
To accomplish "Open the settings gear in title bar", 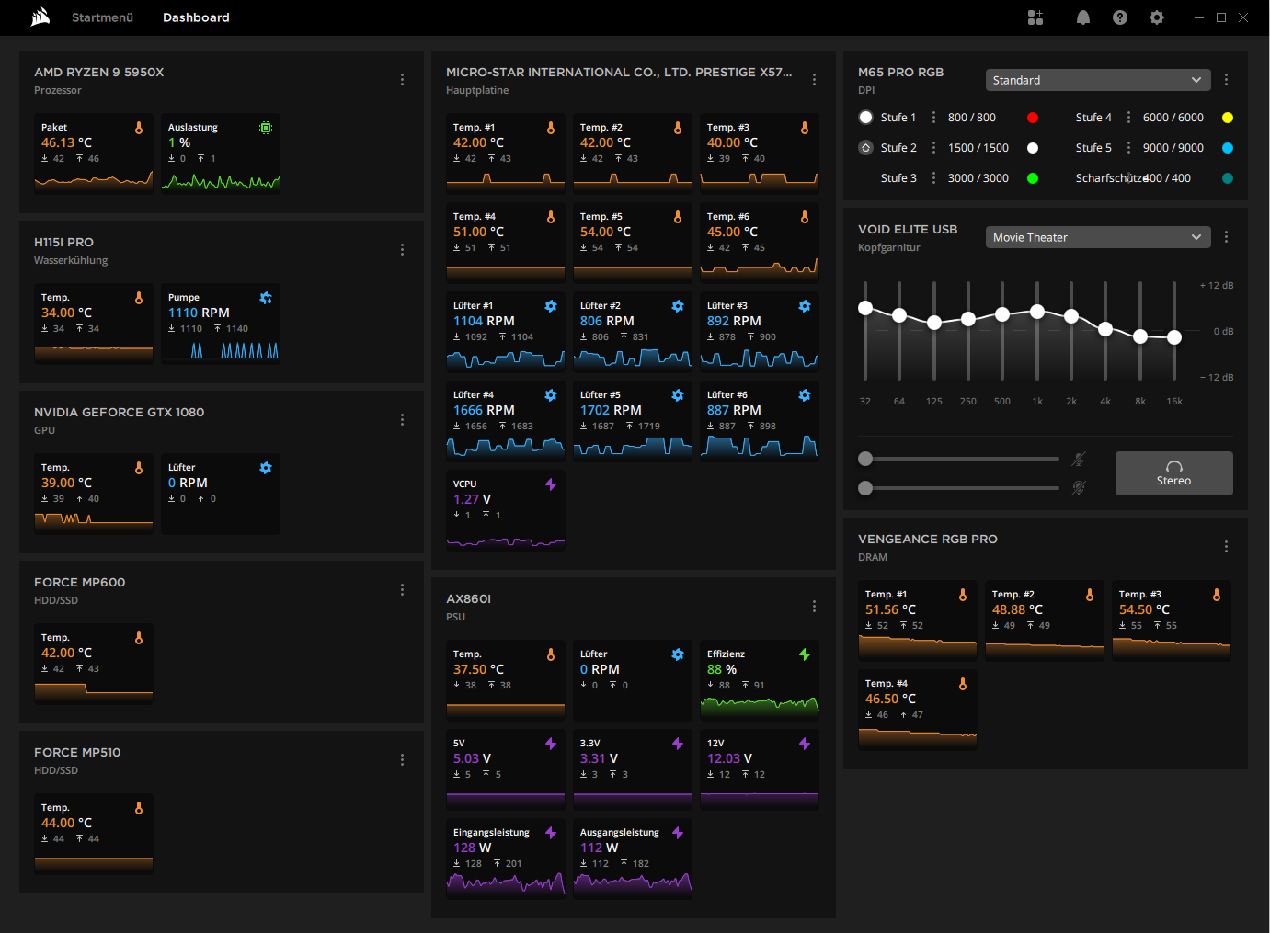I will tap(1157, 17).
